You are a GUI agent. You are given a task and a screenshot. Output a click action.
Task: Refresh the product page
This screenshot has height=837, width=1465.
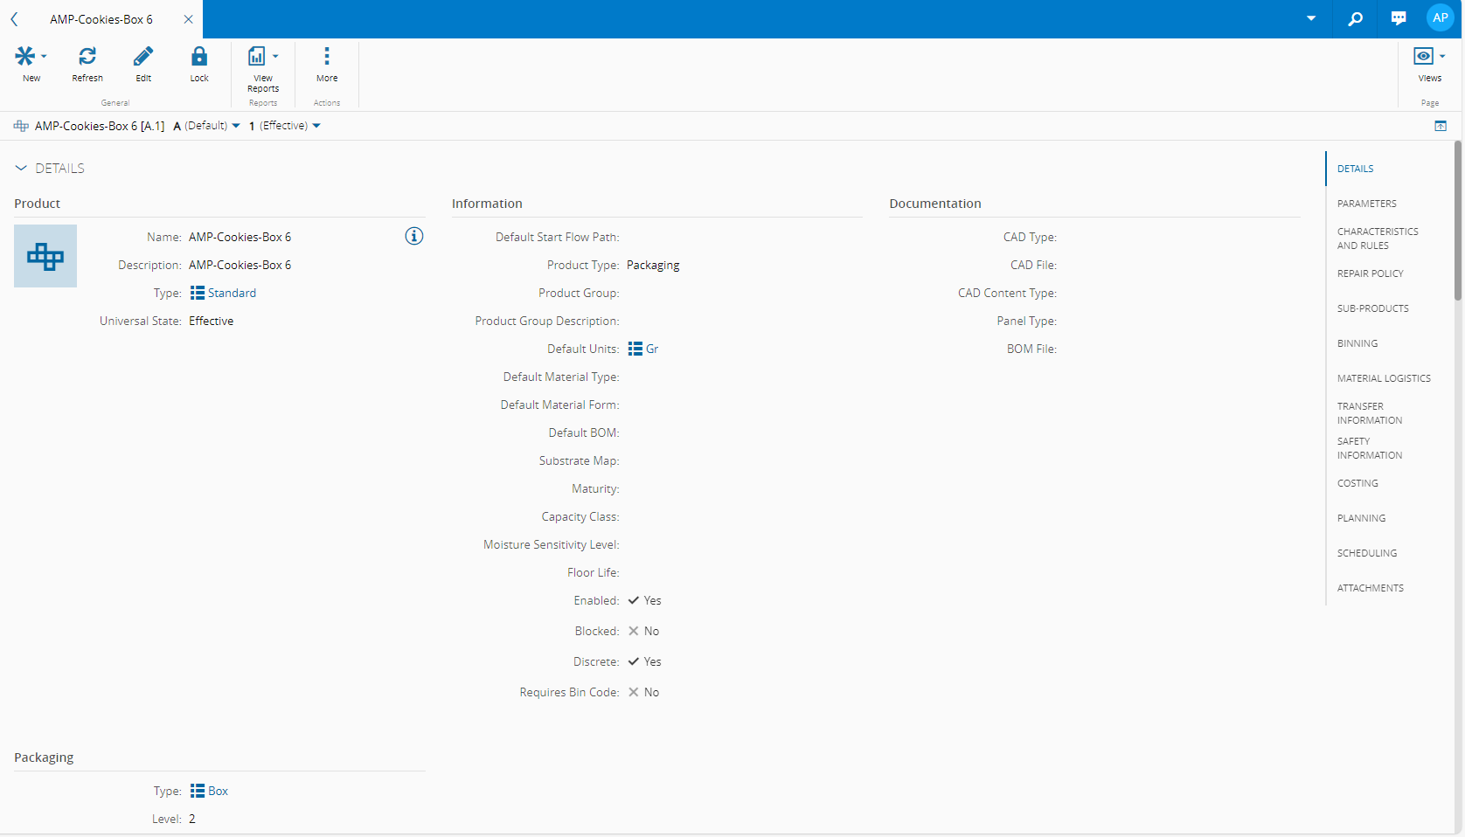point(87,57)
